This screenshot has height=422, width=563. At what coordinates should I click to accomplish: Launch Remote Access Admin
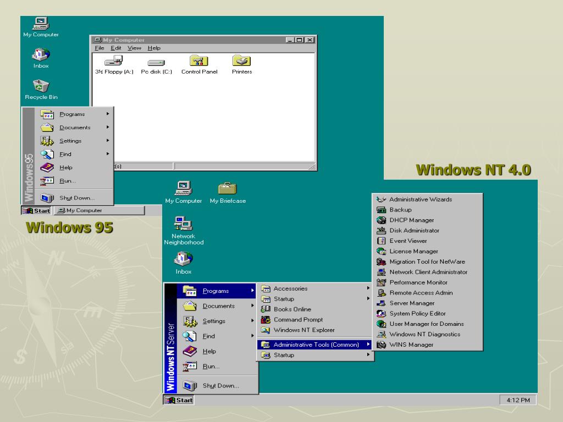[427, 293]
